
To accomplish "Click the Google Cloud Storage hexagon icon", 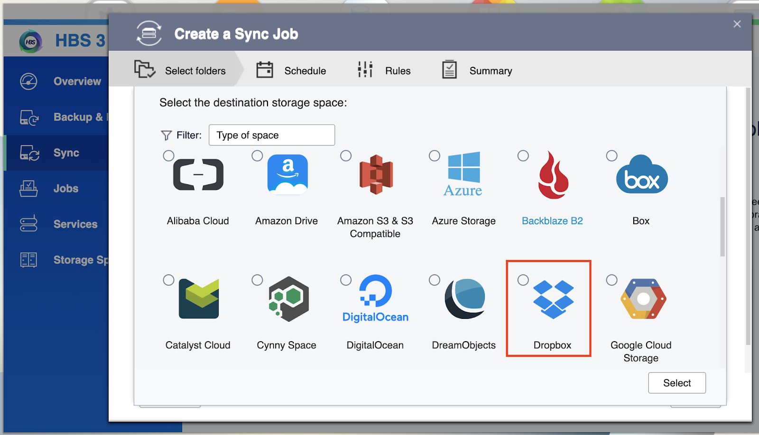I will (643, 299).
